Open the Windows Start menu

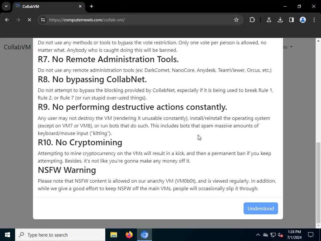coord(8,235)
